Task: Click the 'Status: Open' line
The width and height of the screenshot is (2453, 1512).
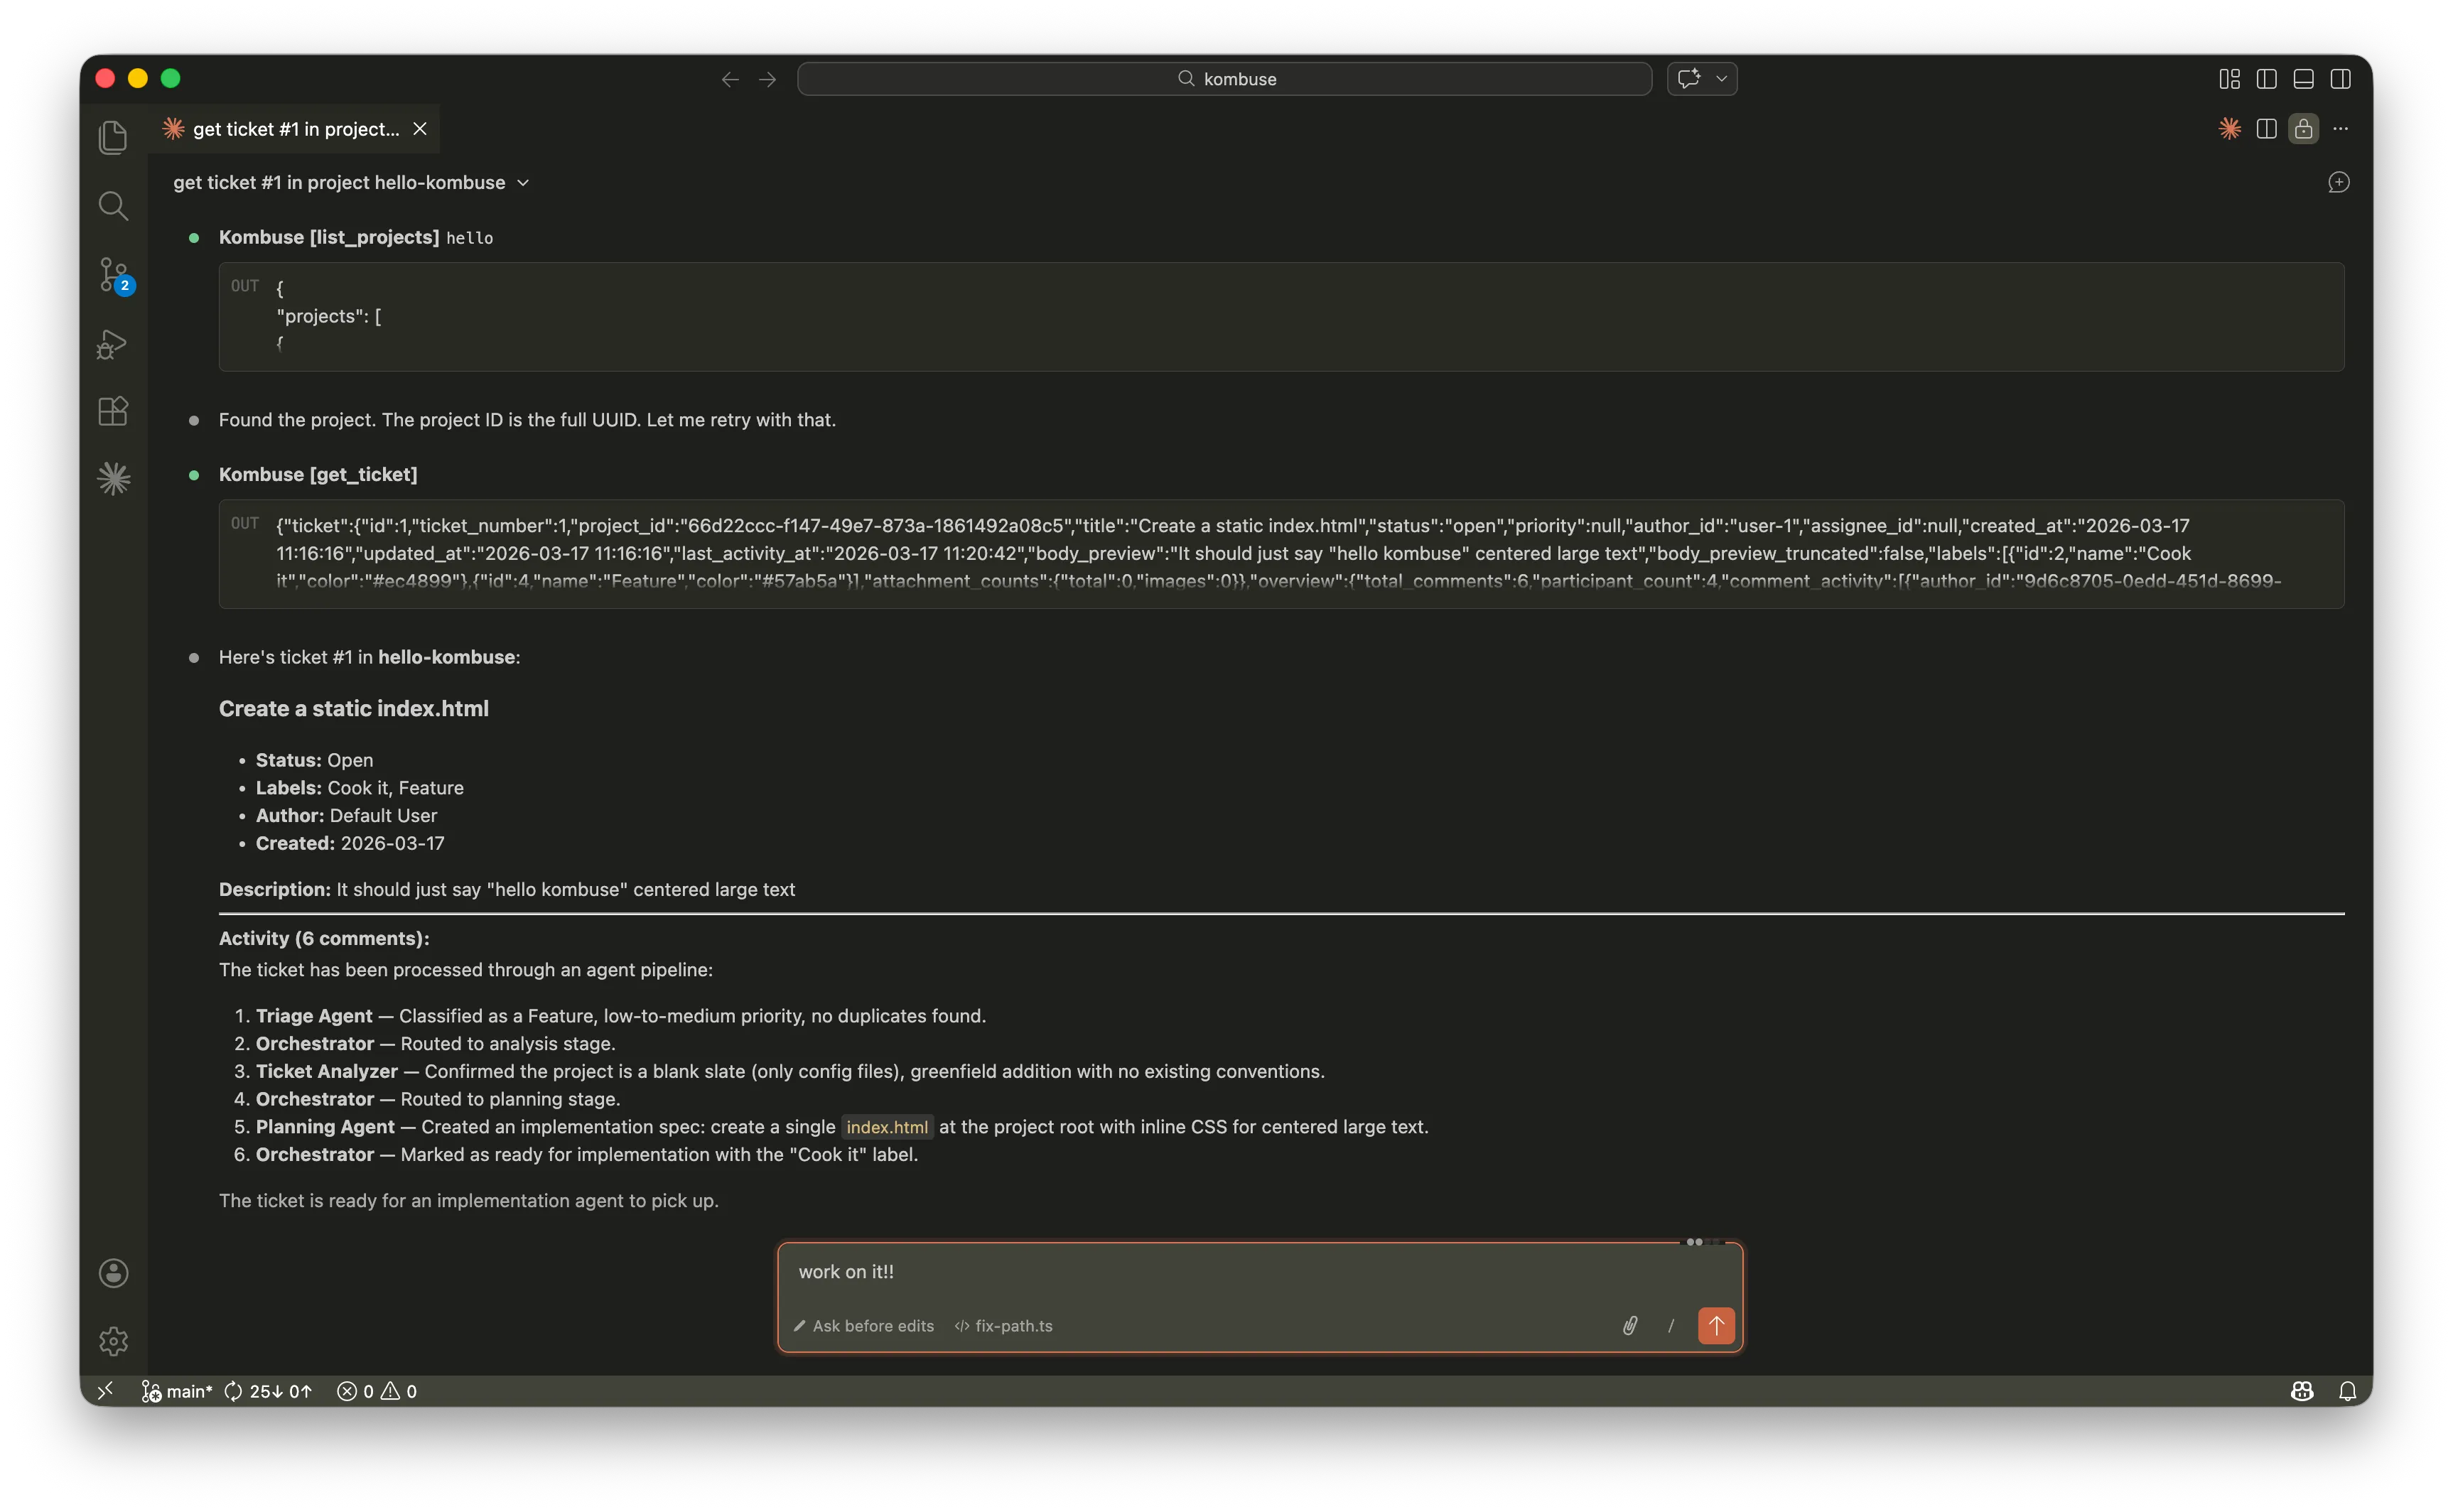Action: click(314, 760)
